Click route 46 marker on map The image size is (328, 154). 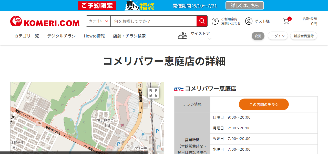pyautogui.click(x=139, y=85)
